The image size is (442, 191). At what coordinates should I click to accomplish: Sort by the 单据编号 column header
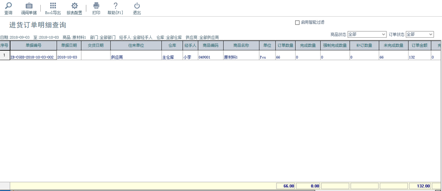click(33, 46)
